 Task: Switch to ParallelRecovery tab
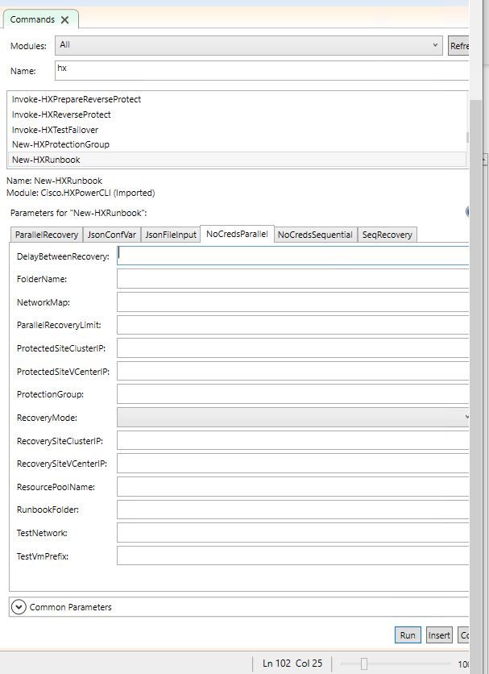[x=47, y=235]
